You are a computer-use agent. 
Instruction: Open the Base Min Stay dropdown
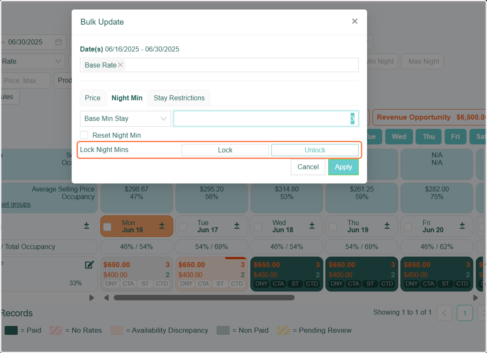pyautogui.click(x=125, y=119)
